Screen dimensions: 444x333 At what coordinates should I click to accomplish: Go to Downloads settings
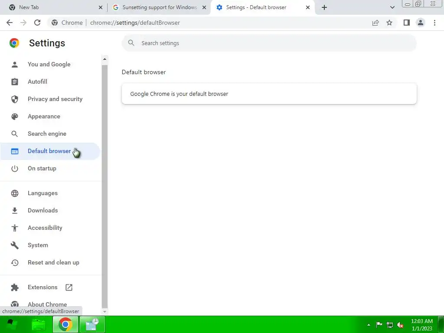pyautogui.click(x=50, y=210)
